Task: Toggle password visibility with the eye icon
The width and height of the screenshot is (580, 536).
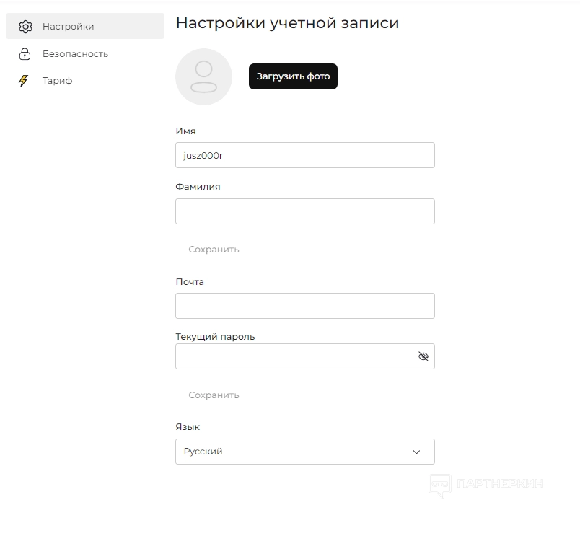Action: (x=423, y=356)
